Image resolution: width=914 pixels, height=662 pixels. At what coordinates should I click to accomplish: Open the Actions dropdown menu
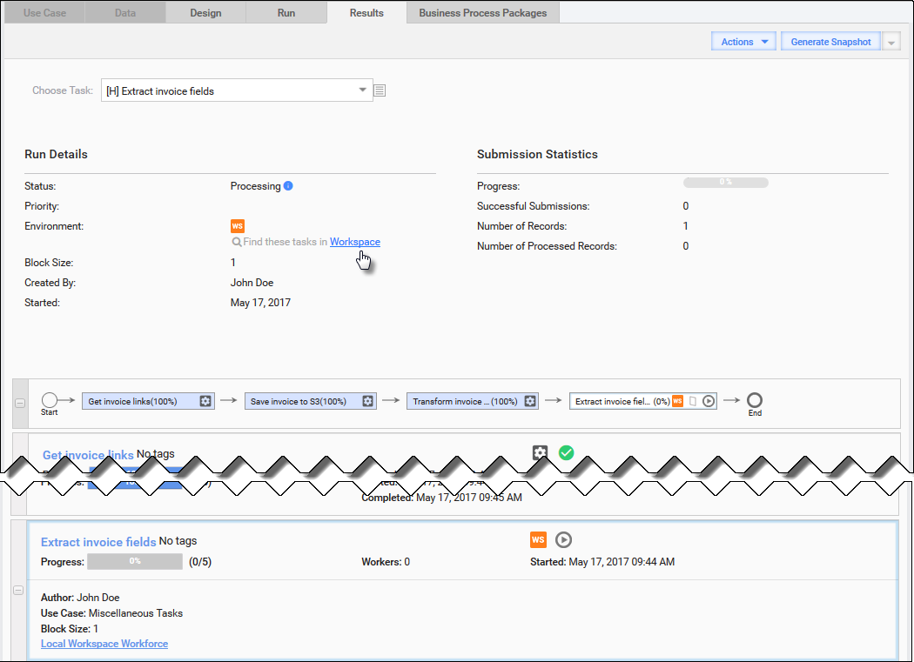tap(743, 42)
